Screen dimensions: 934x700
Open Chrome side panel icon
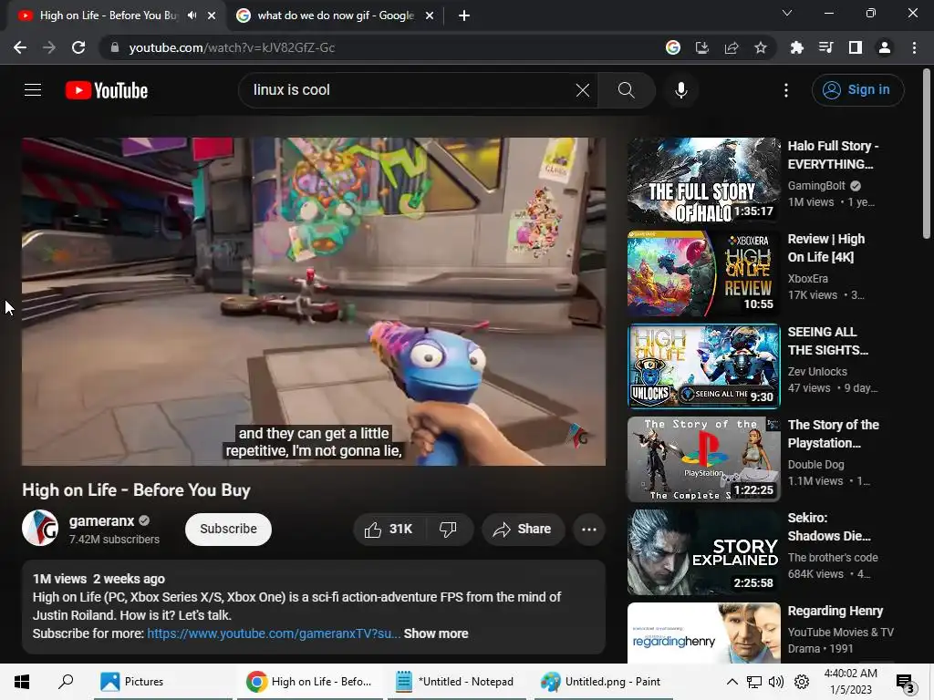tap(856, 47)
